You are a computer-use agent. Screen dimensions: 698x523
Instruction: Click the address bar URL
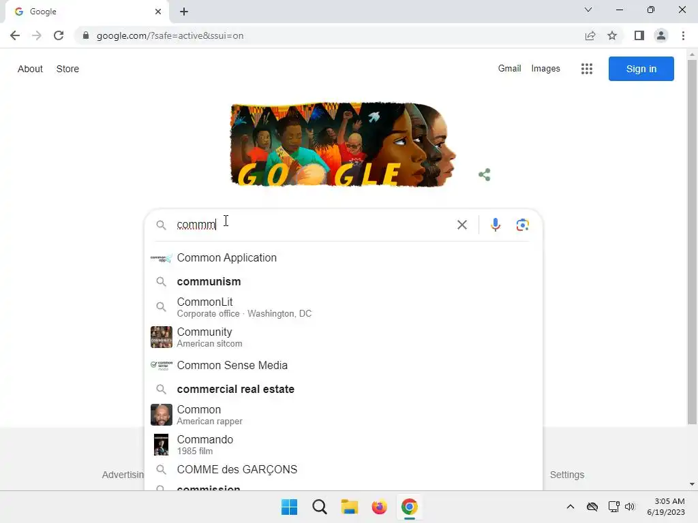click(x=170, y=35)
